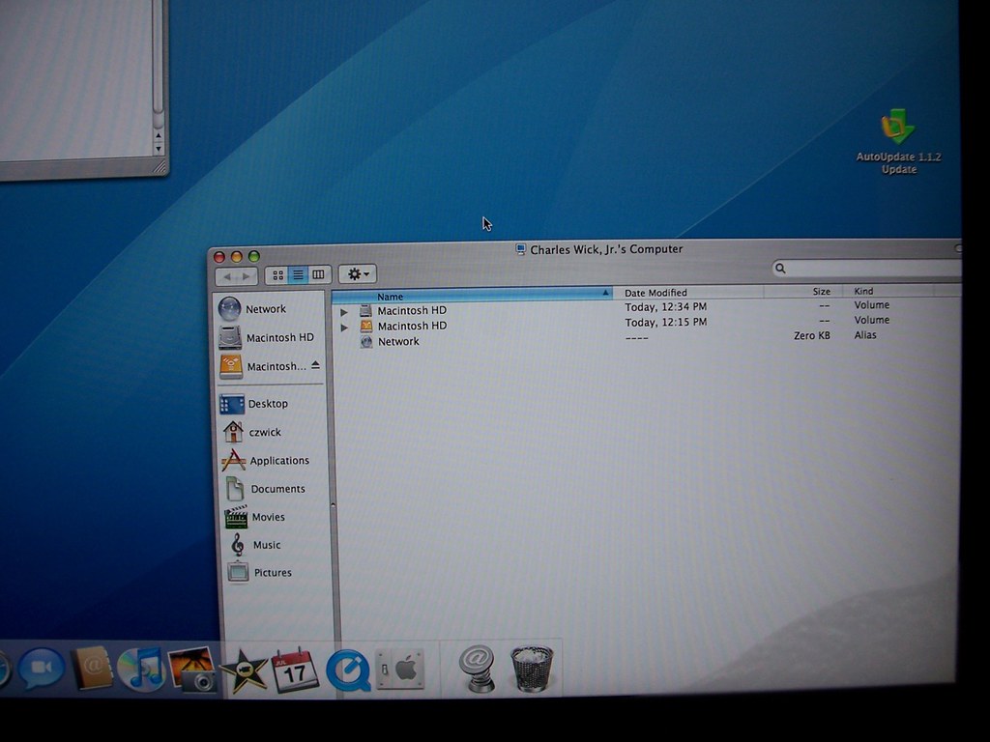The width and height of the screenshot is (990, 742).
Task: Select the gray Macintosh HD sidebar drive
Action: pyautogui.click(x=266, y=337)
